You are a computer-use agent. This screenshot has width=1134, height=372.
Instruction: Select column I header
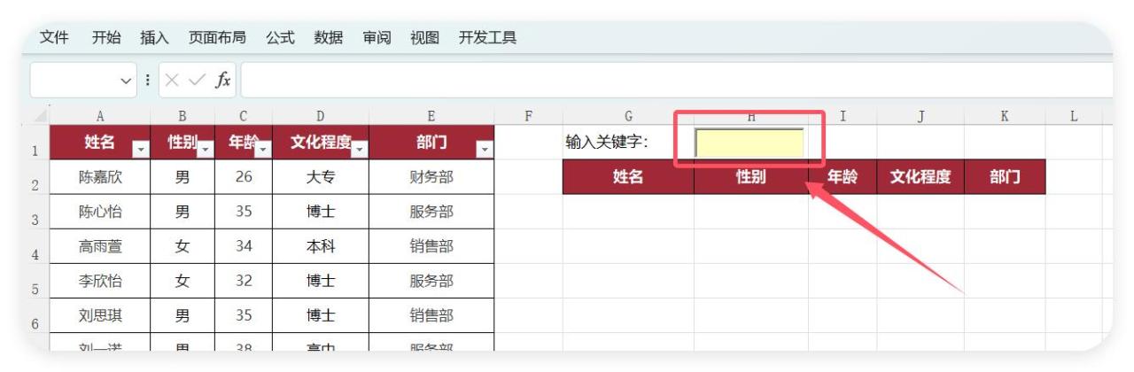point(843,116)
